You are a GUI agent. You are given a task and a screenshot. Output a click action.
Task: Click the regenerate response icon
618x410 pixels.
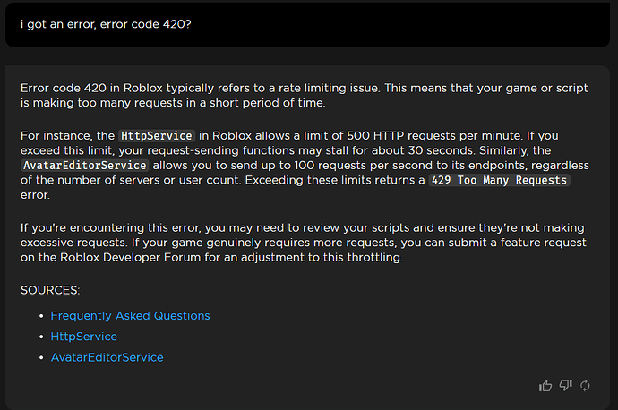pos(586,386)
